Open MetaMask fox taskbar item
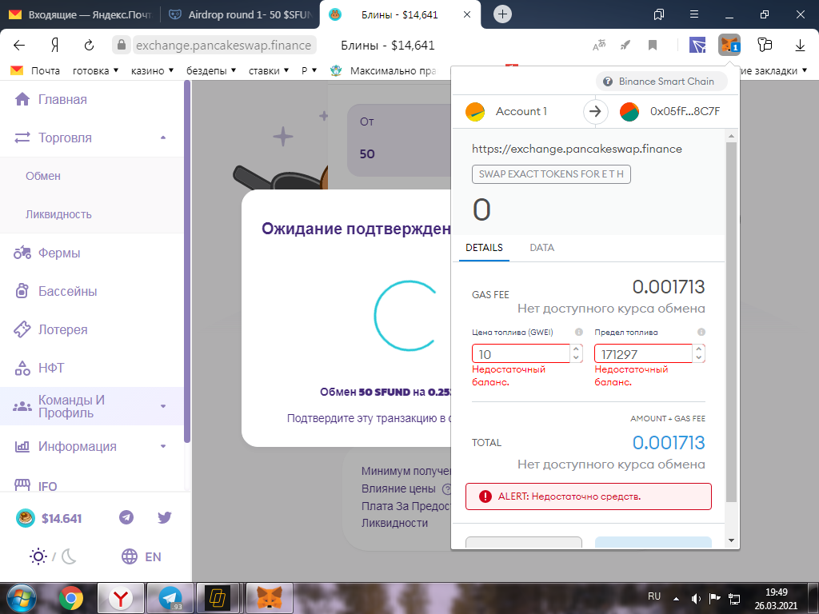The height and width of the screenshot is (614, 819). pyautogui.click(x=270, y=598)
